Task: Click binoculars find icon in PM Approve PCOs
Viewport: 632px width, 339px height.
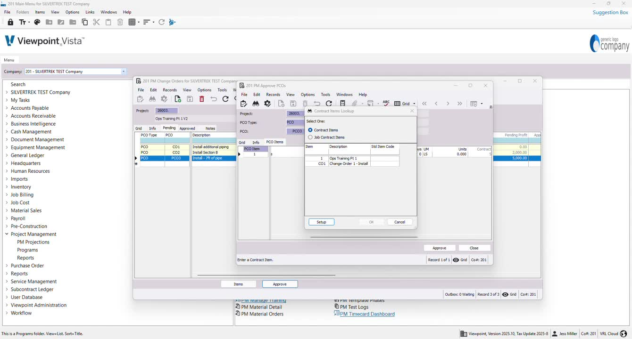Action: click(x=256, y=104)
